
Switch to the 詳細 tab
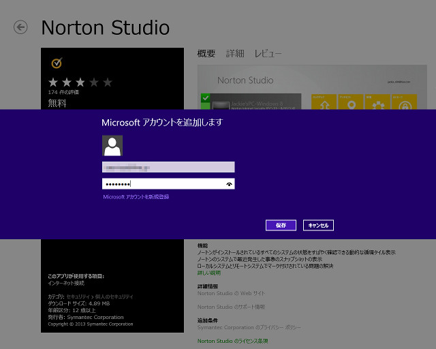click(235, 53)
